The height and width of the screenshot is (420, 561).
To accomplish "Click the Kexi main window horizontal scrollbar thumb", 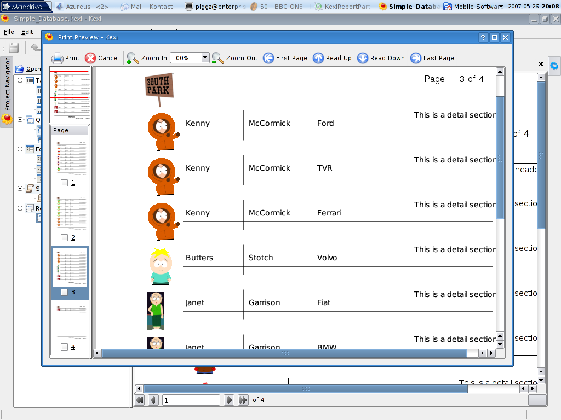I will [306, 389].
